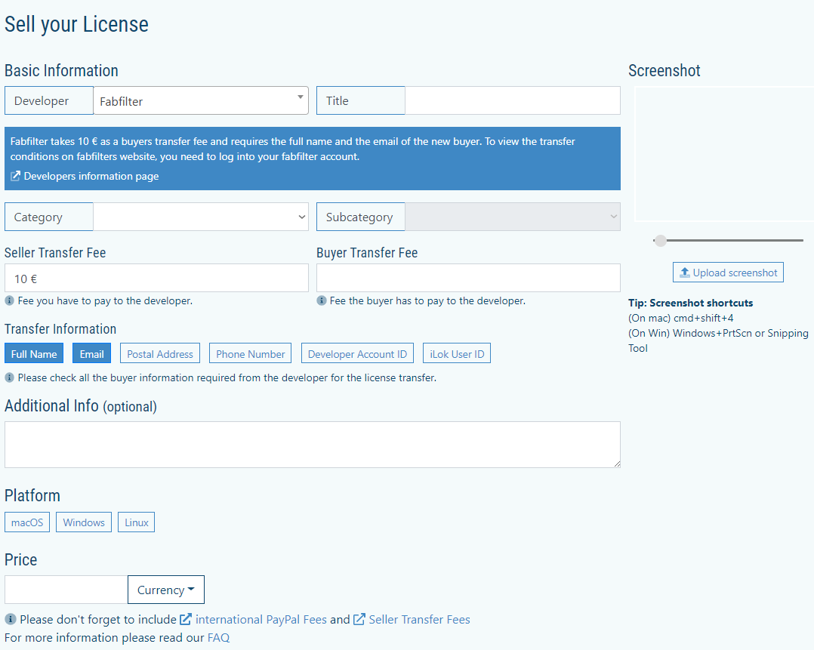Click the Additional Info text area

click(313, 445)
